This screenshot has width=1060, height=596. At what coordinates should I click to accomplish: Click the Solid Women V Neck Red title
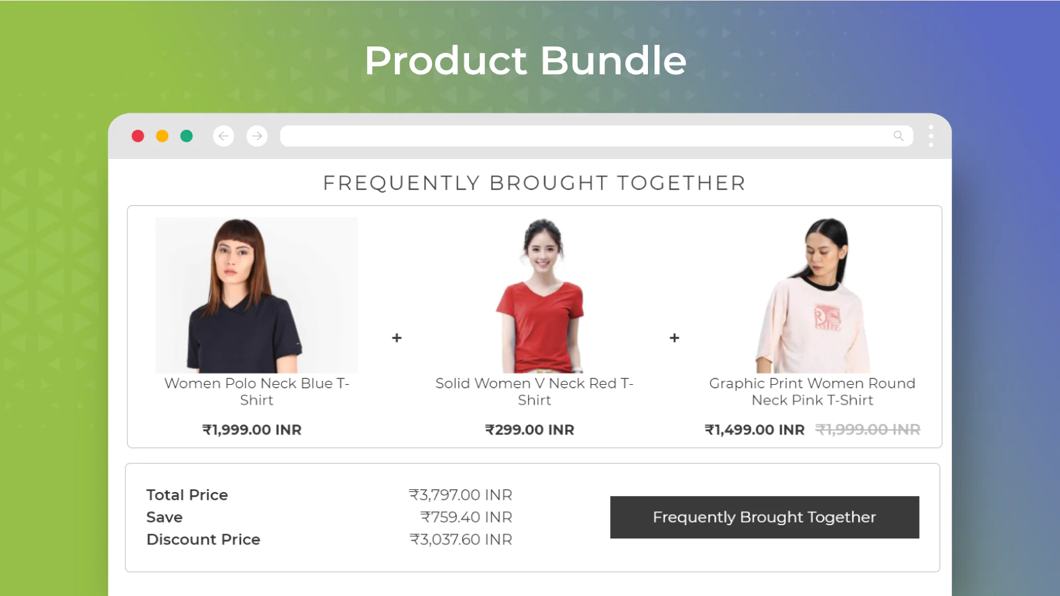pos(534,391)
